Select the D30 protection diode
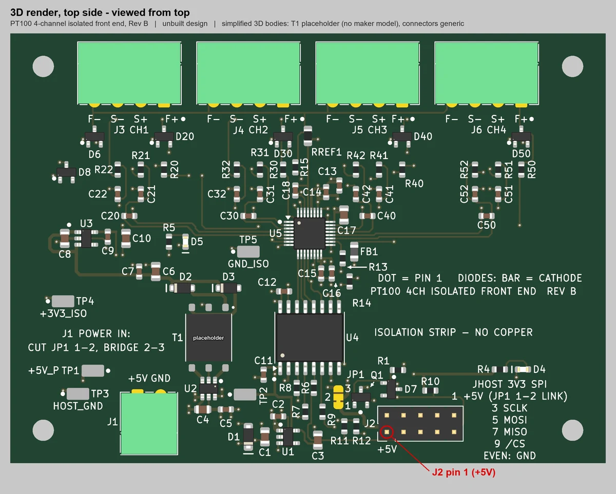Image resolution: width=616 pixels, height=494 pixels. [x=283, y=136]
